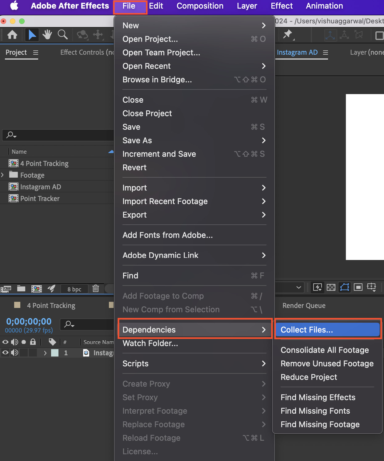The image size is (384, 461).
Task: Open grid and guide options icon
Action: point(372,287)
